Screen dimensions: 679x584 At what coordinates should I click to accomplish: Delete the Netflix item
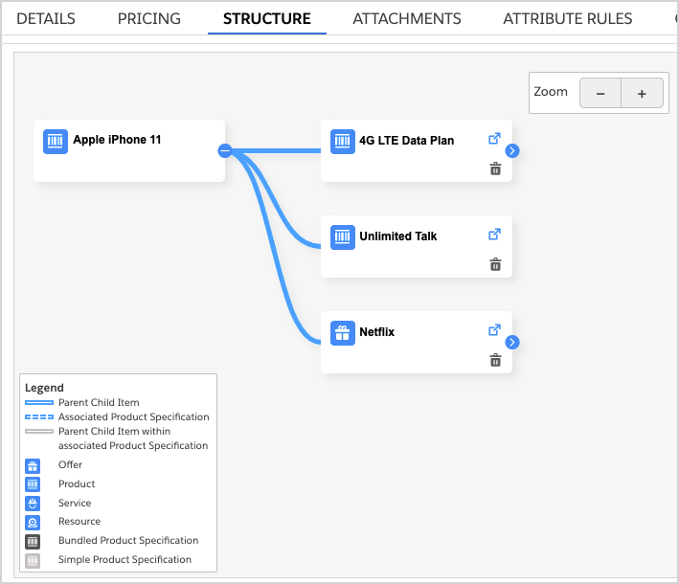pos(495,360)
